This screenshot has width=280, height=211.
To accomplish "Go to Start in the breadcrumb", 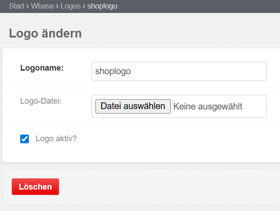I will [x=17, y=6].
